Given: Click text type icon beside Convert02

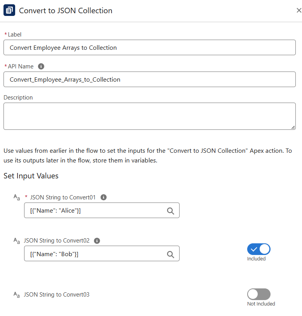Looking at the screenshot, I should point(17,241).
